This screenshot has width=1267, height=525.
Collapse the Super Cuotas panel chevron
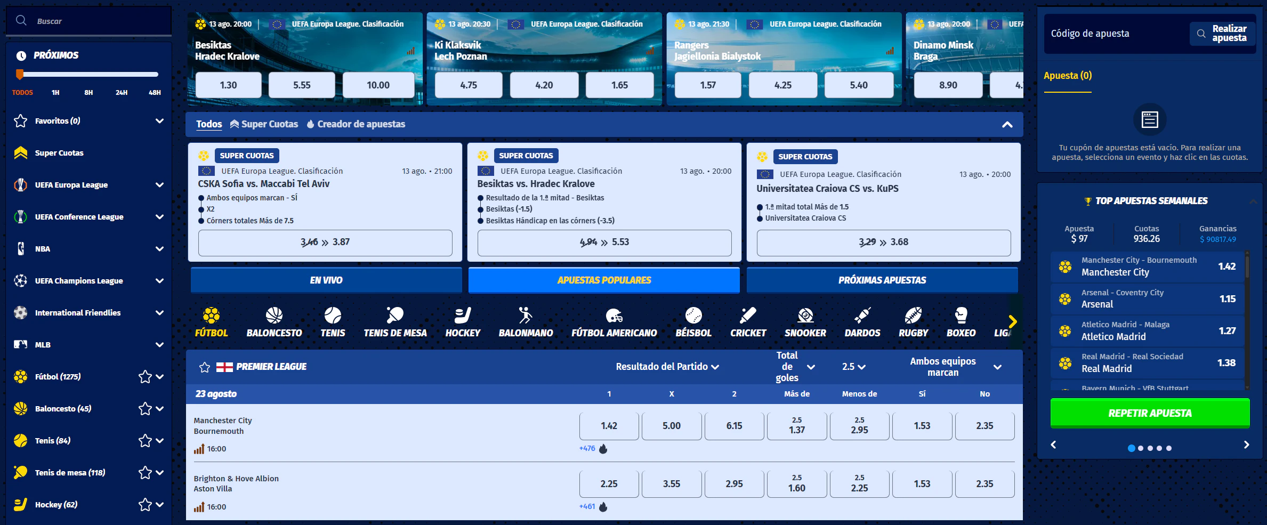pos(1007,124)
